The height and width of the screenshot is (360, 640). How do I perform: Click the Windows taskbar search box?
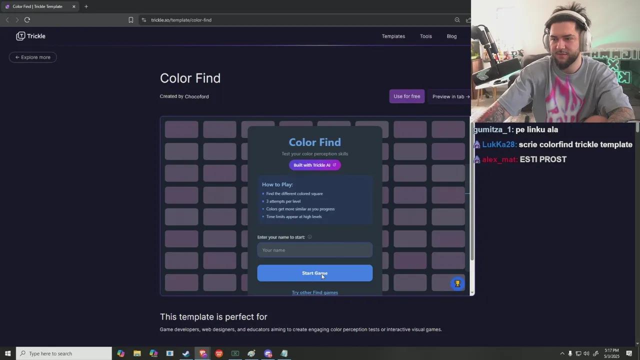click(x=64, y=353)
